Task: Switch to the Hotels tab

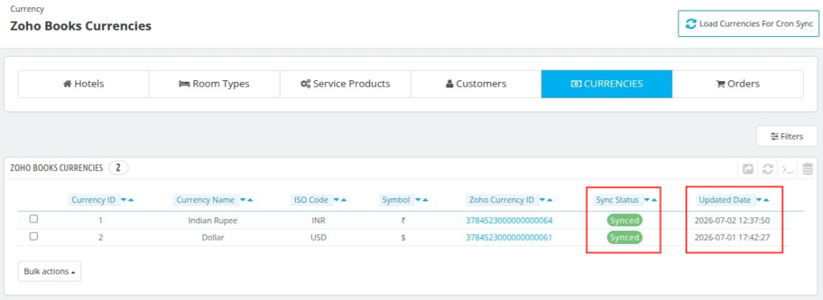Action: [84, 83]
